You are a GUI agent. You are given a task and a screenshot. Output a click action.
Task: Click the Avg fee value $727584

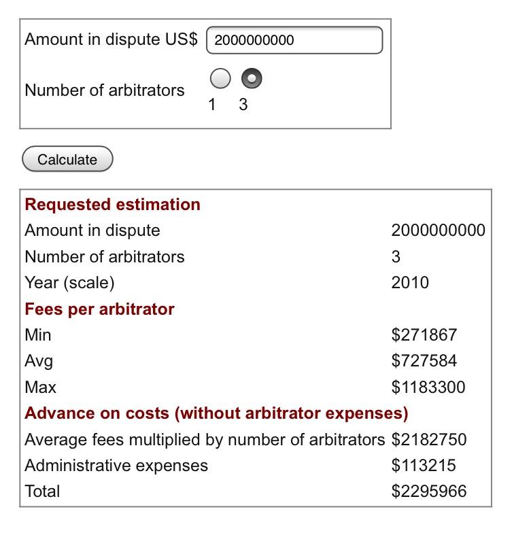coord(424,361)
